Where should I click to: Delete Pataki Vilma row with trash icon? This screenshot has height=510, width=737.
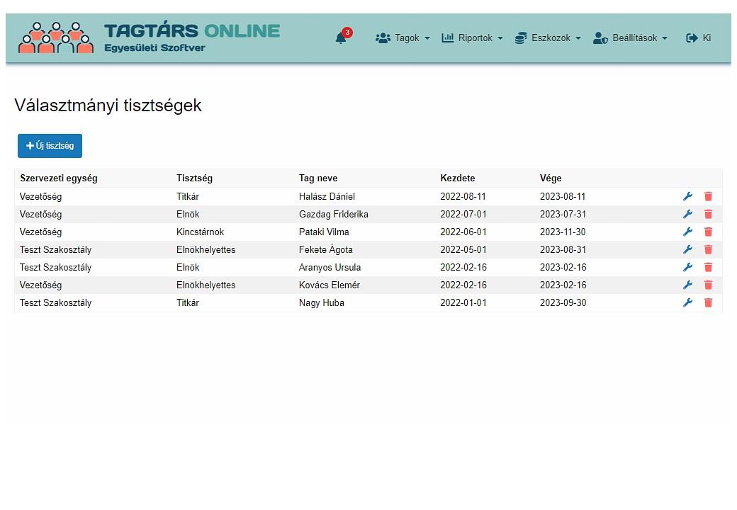coord(709,232)
